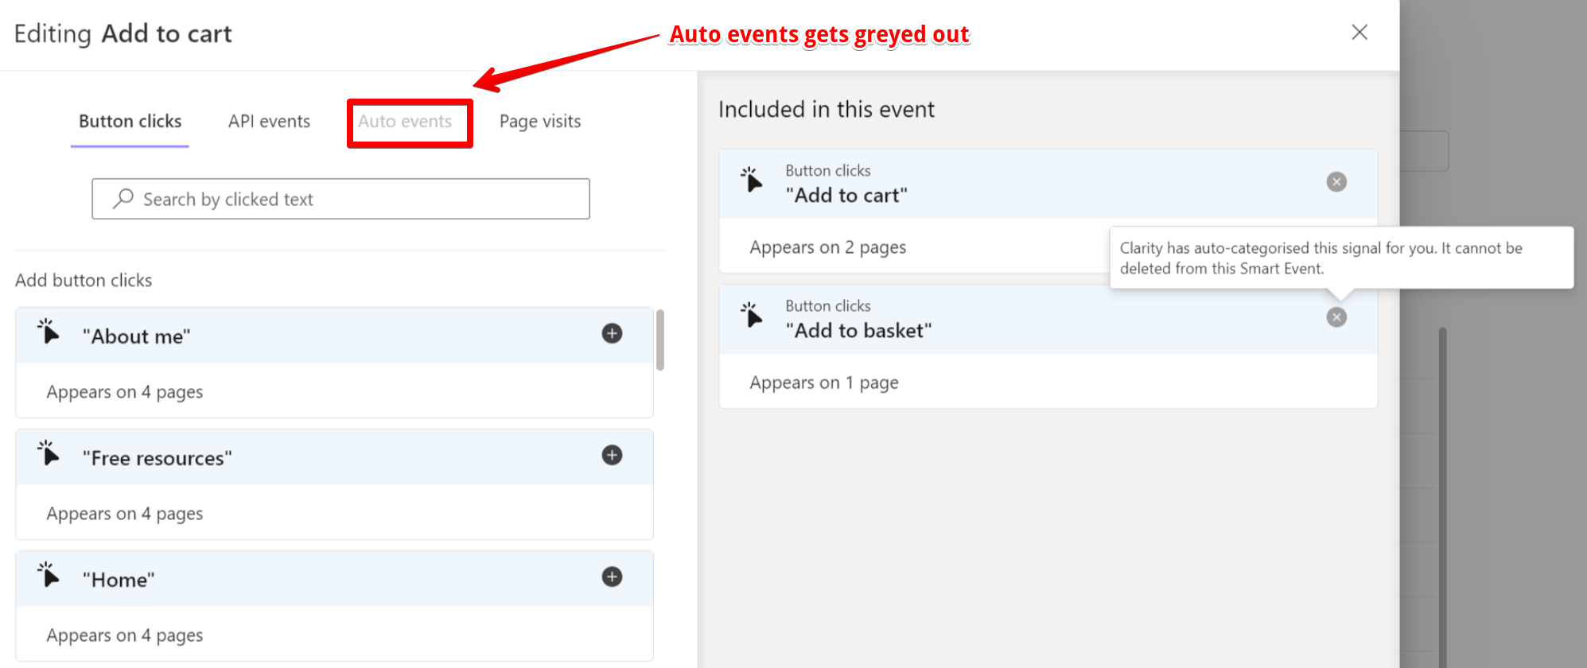Viewport: 1587px width, 668px height.
Task: Select the Button clicks tab
Action: click(130, 121)
